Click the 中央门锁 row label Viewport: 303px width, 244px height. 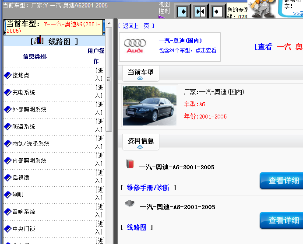(24, 229)
